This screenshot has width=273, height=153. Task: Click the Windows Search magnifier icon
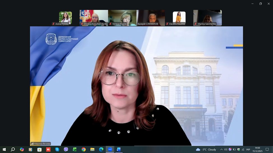[13, 149]
